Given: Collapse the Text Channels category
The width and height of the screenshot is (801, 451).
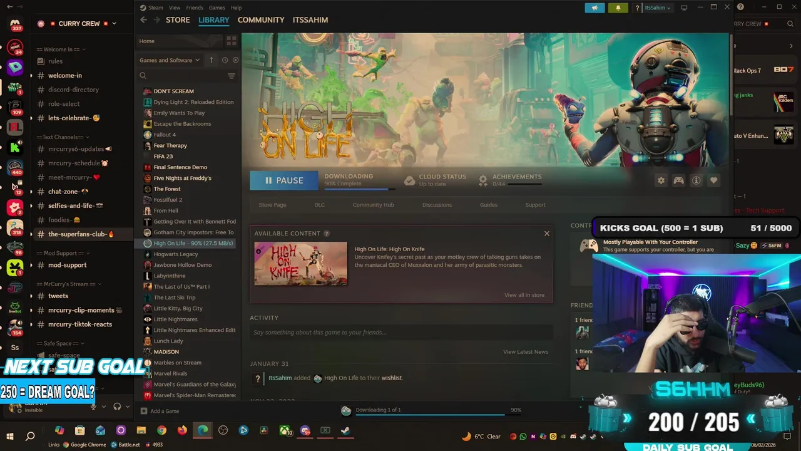Looking at the screenshot, I should [x=63, y=137].
